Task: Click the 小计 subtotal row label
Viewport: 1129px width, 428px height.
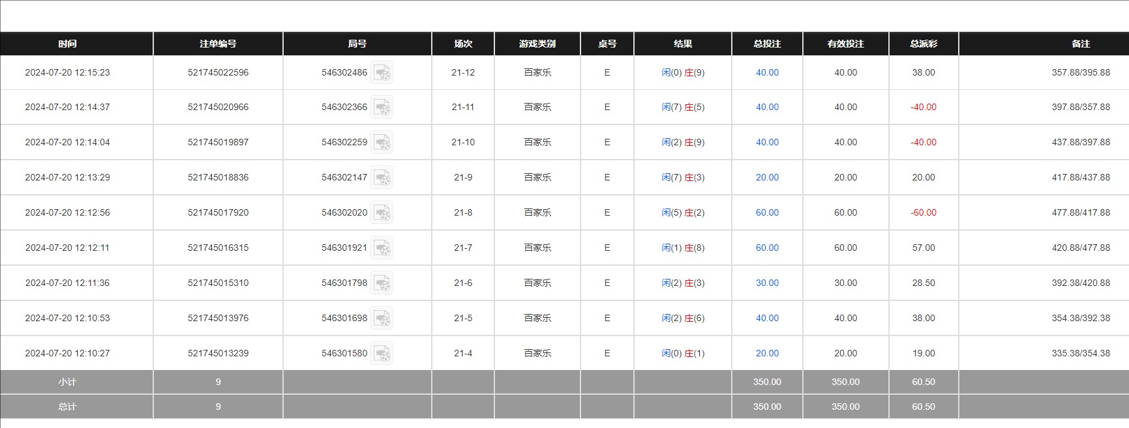Action: click(67, 382)
